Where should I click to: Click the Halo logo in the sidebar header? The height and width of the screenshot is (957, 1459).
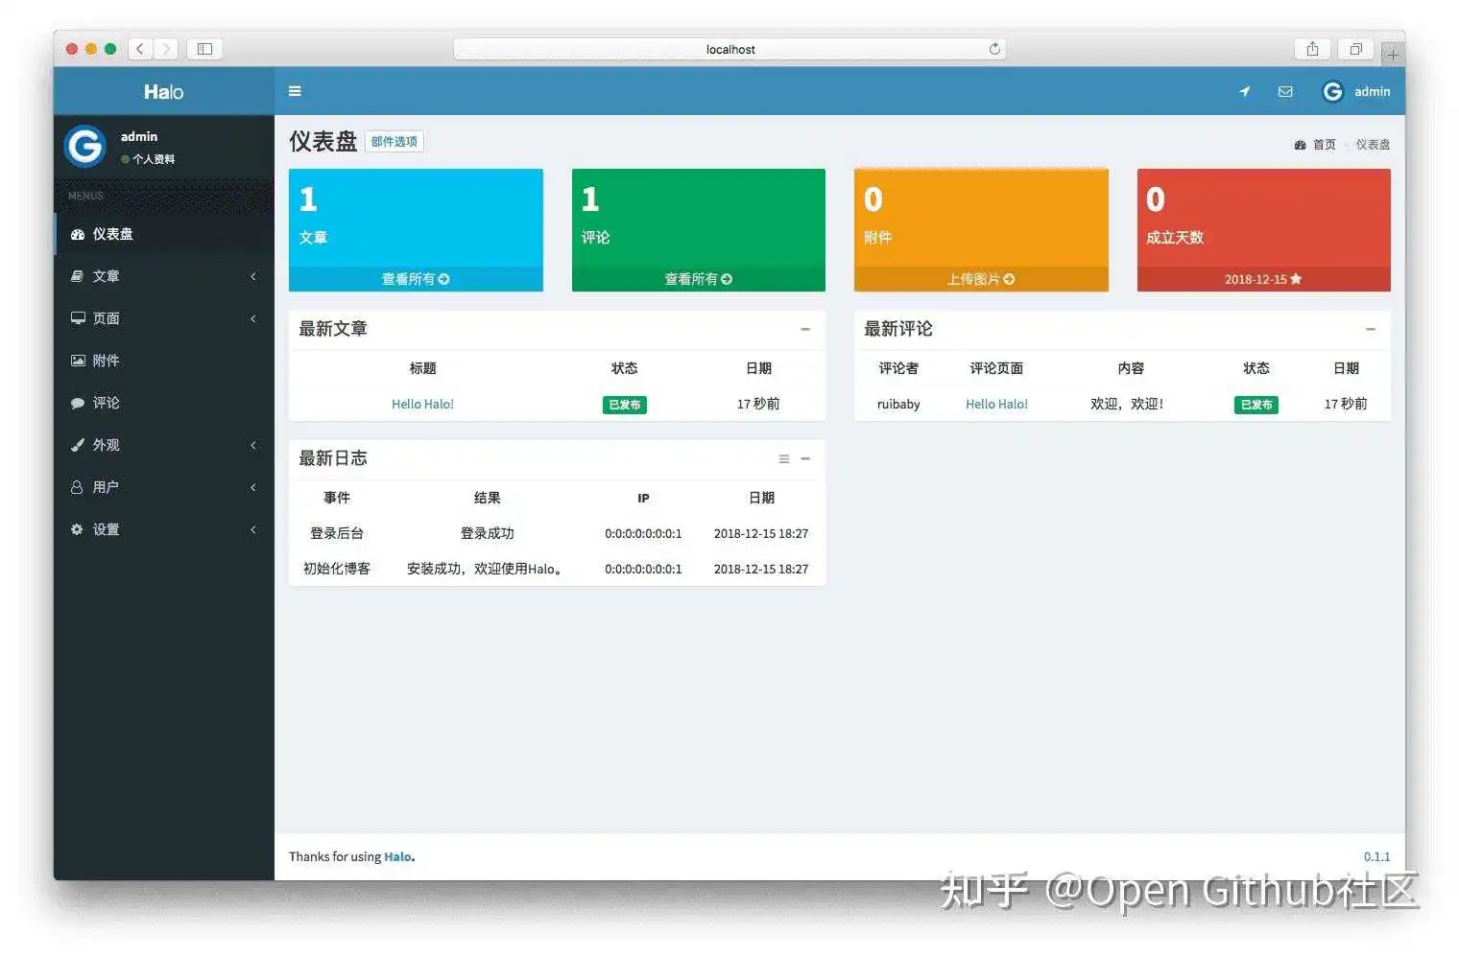[164, 92]
